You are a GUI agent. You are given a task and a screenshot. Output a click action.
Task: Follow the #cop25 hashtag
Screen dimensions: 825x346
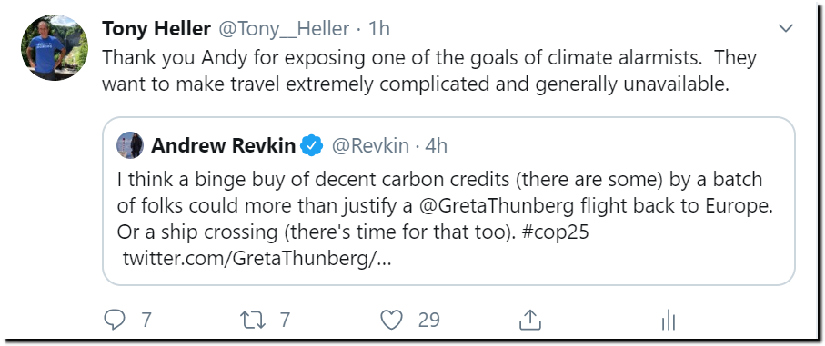click(555, 232)
